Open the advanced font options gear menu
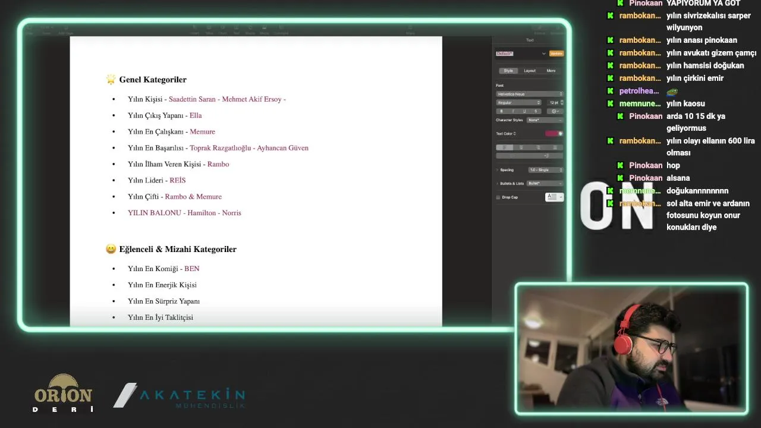Image resolution: width=761 pixels, height=428 pixels. point(555,111)
